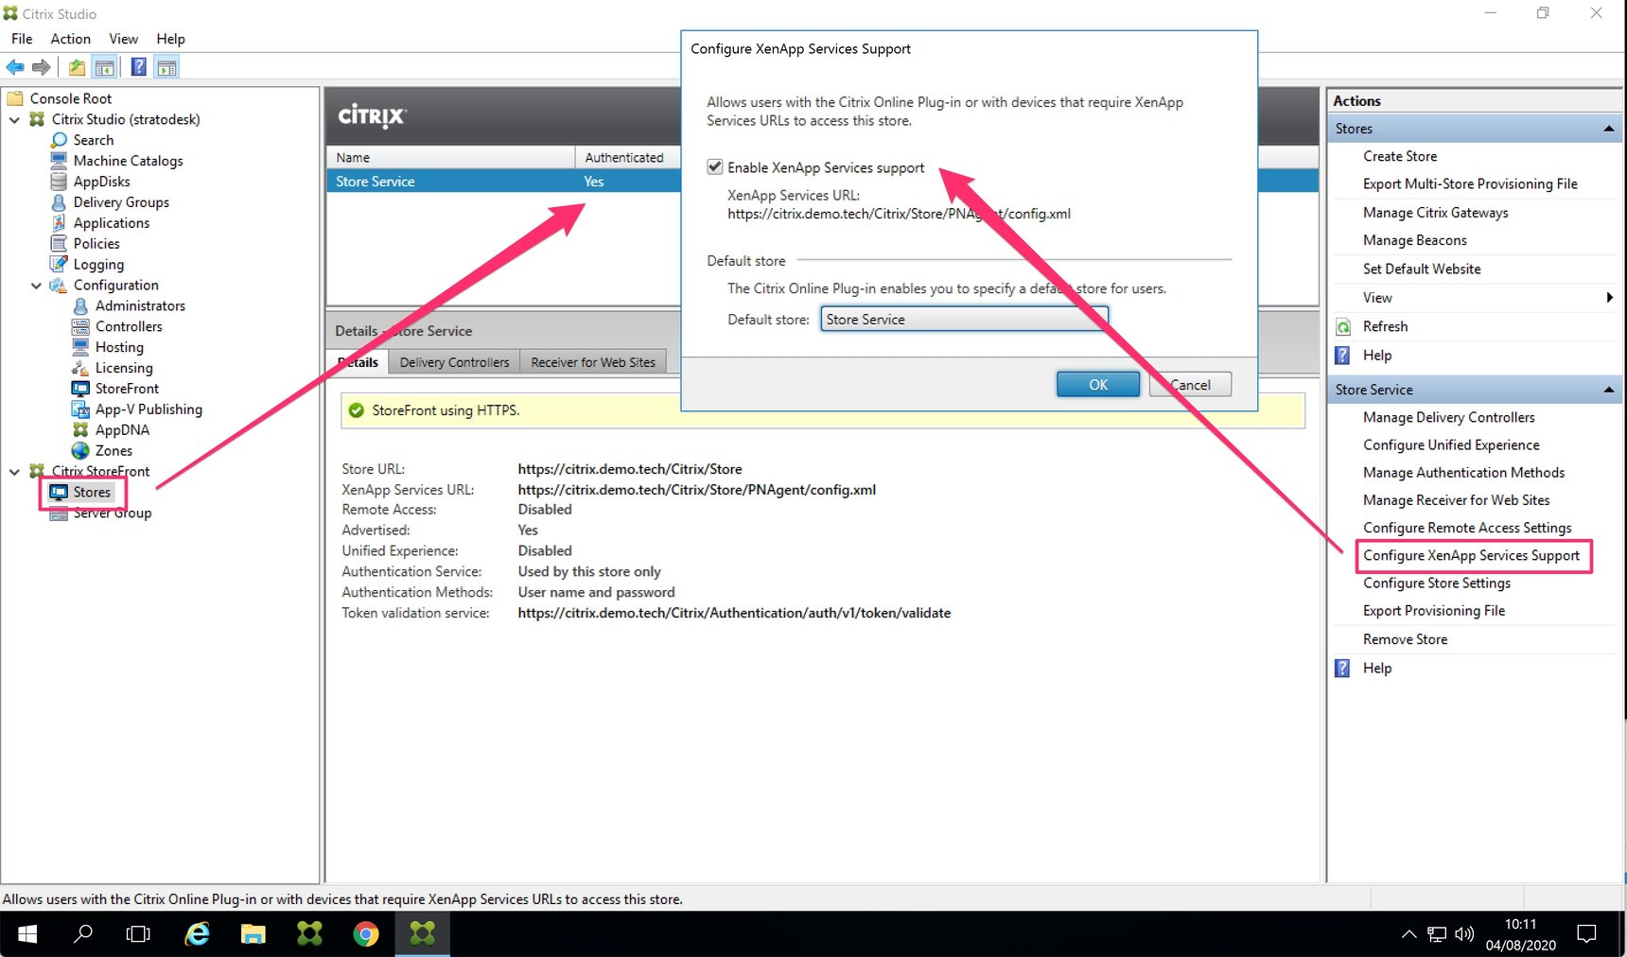Open Citrix Receiver from the taskbar

(309, 934)
